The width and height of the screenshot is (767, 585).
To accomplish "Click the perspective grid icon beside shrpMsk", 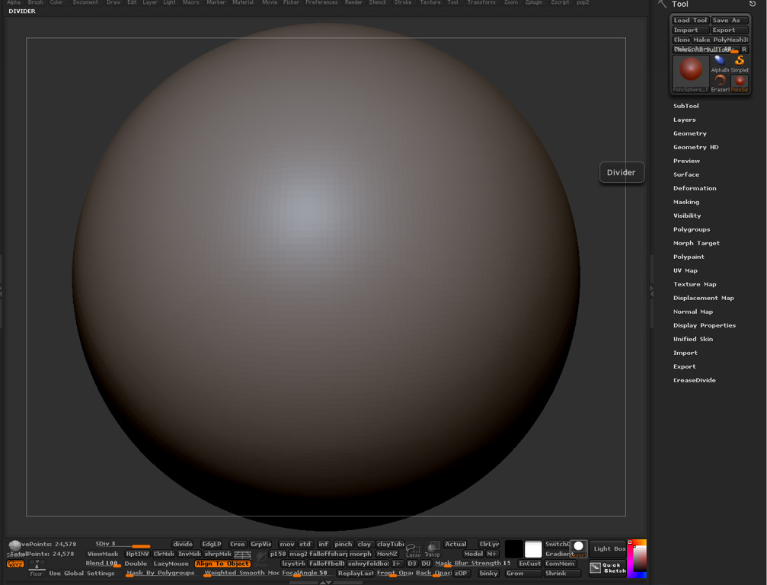I will click(242, 555).
